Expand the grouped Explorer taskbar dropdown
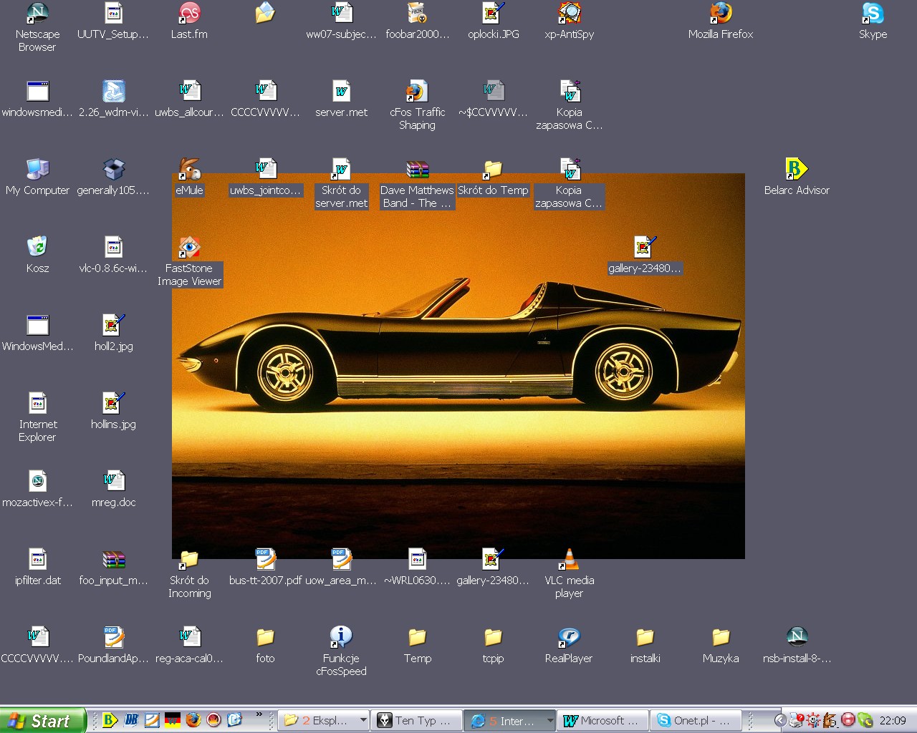Image resolution: width=917 pixels, height=733 pixels. pos(363,720)
